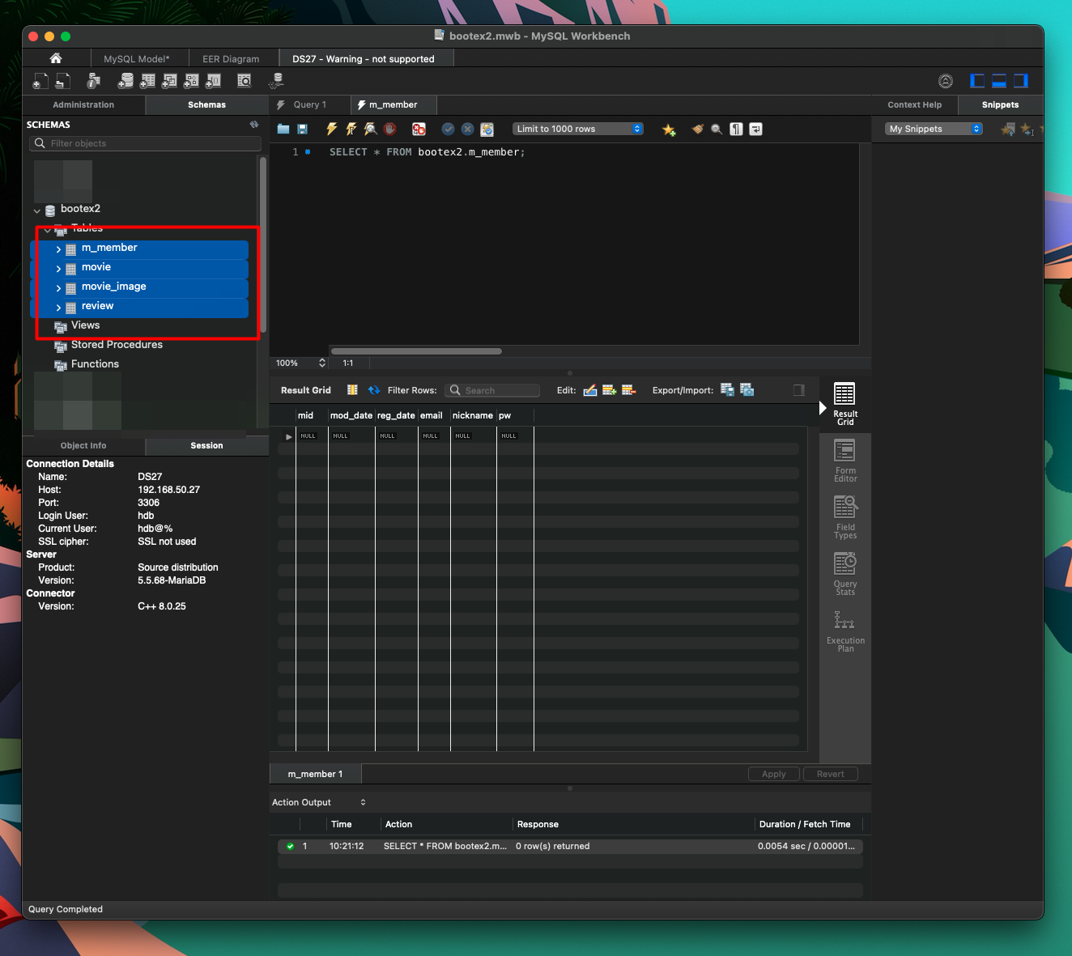This screenshot has height=956, width=1072.
Task: Reconnect to DBMS icon
Action: tap(277, 81)
